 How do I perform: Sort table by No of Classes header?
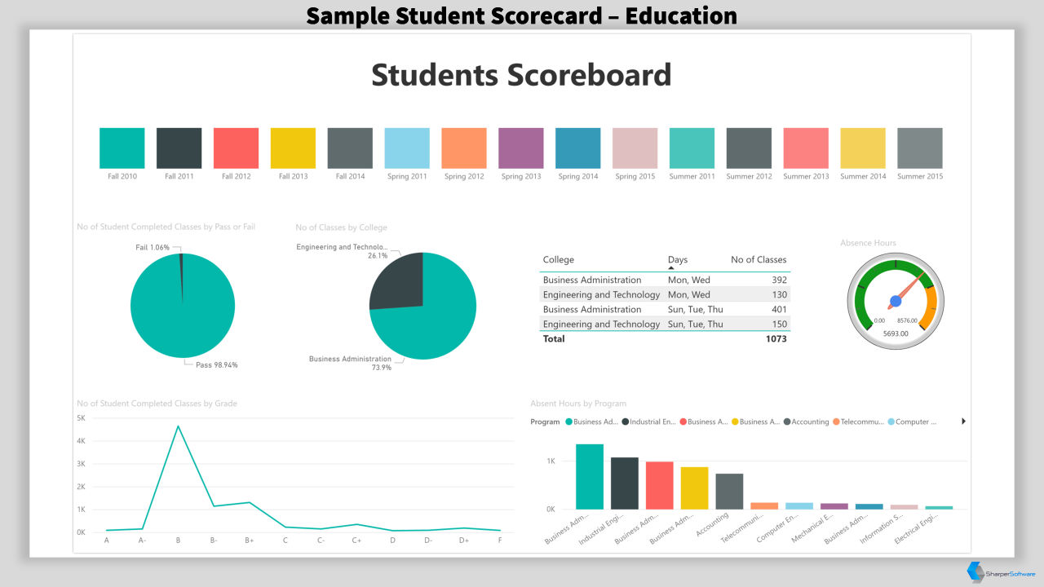coord(759,260)
